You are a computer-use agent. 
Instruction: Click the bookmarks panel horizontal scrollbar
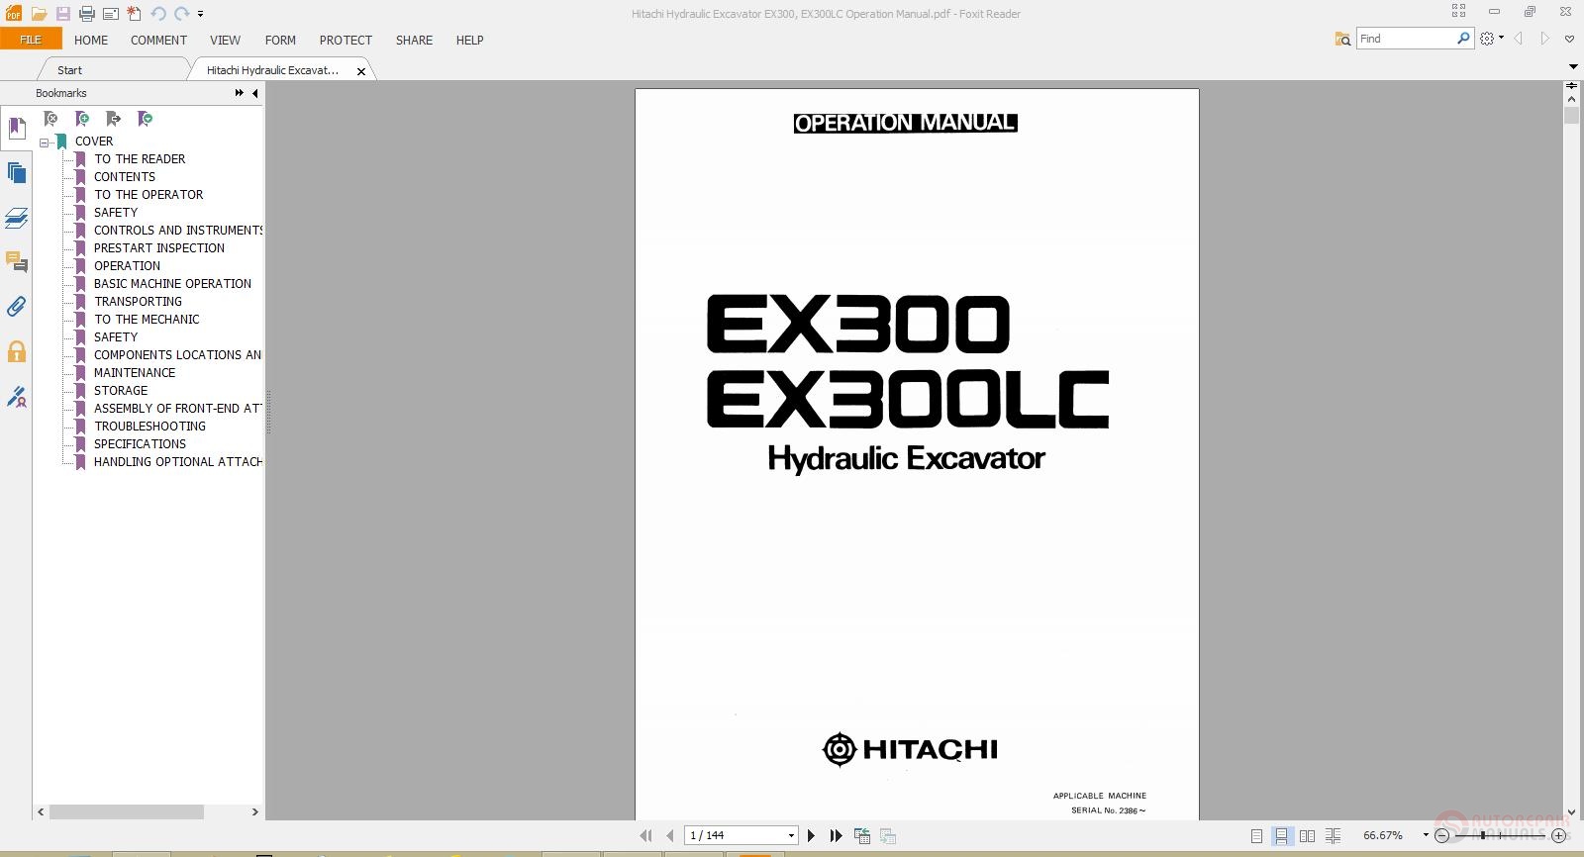pyautogui.click(x=127, y=811)
